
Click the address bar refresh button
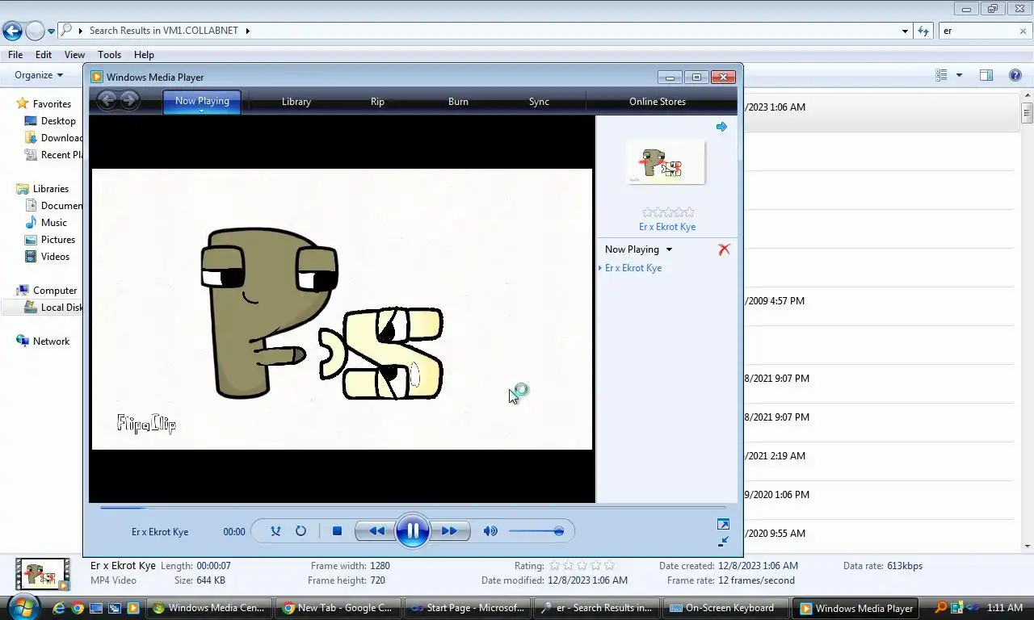click(924, 31)
